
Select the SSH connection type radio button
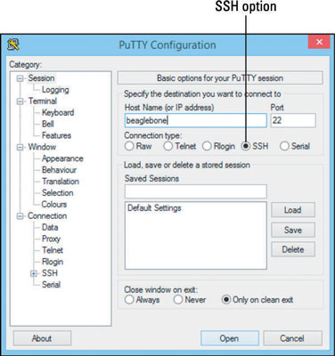click(x=246, y=146)
